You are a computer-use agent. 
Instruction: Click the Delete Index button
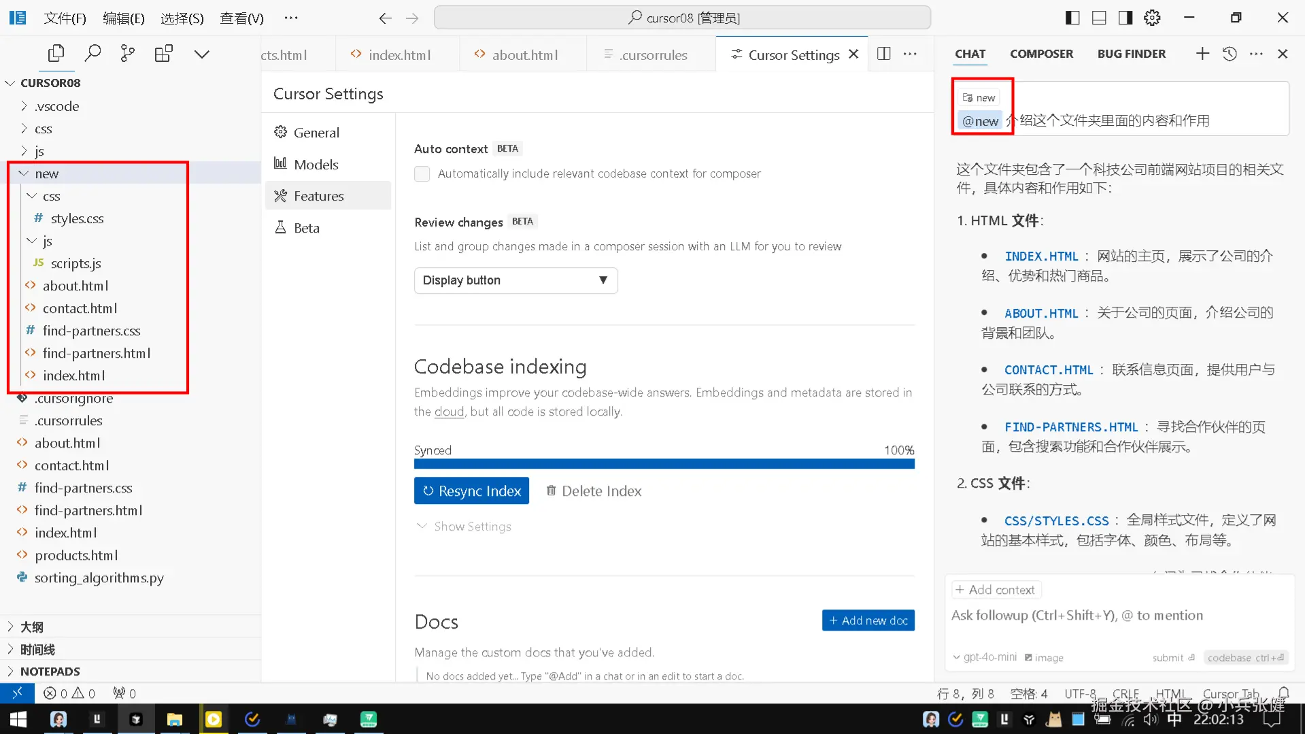(594, 490)
